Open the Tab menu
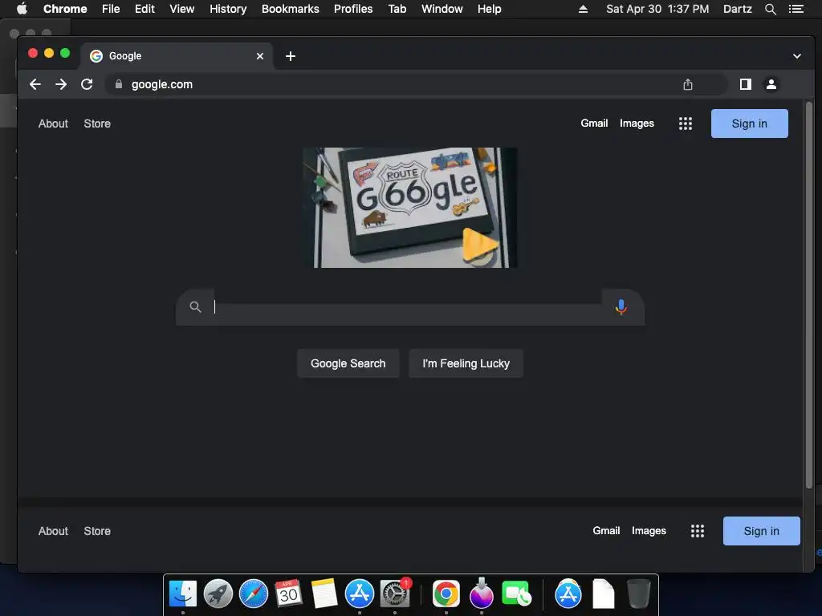 point(397,9)
